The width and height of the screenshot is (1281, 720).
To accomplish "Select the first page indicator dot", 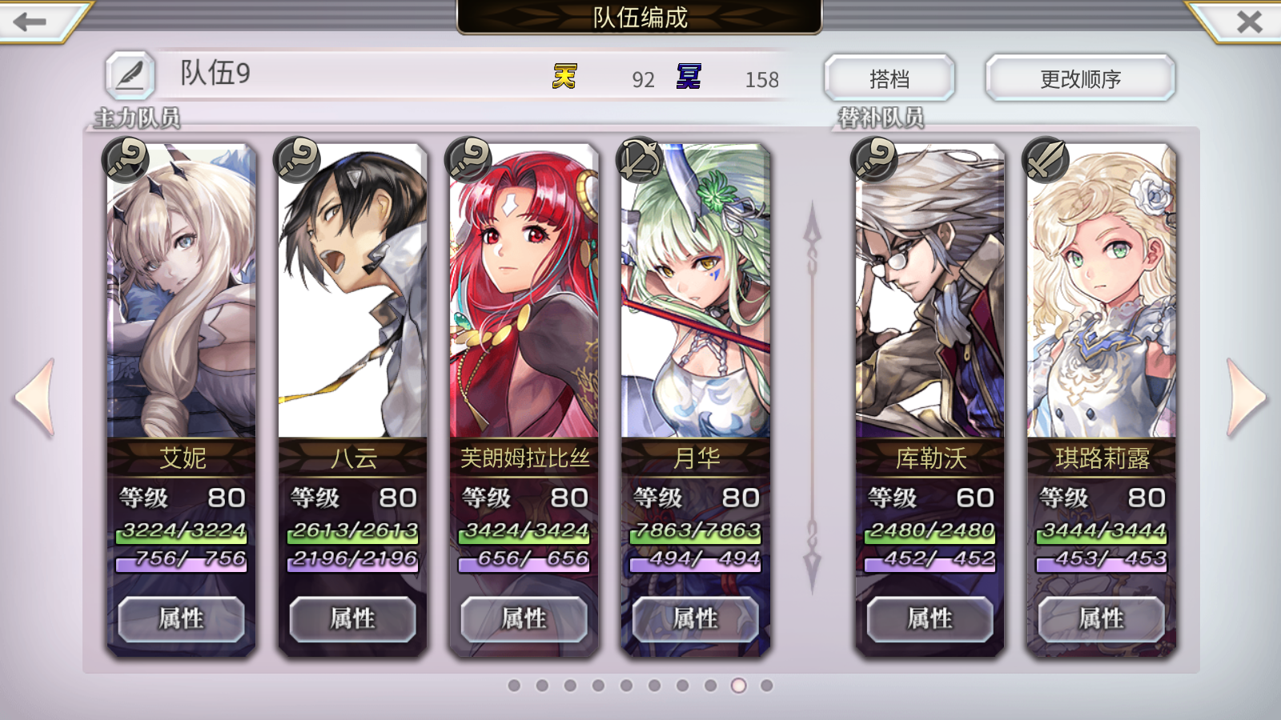I will coord(514,686).
